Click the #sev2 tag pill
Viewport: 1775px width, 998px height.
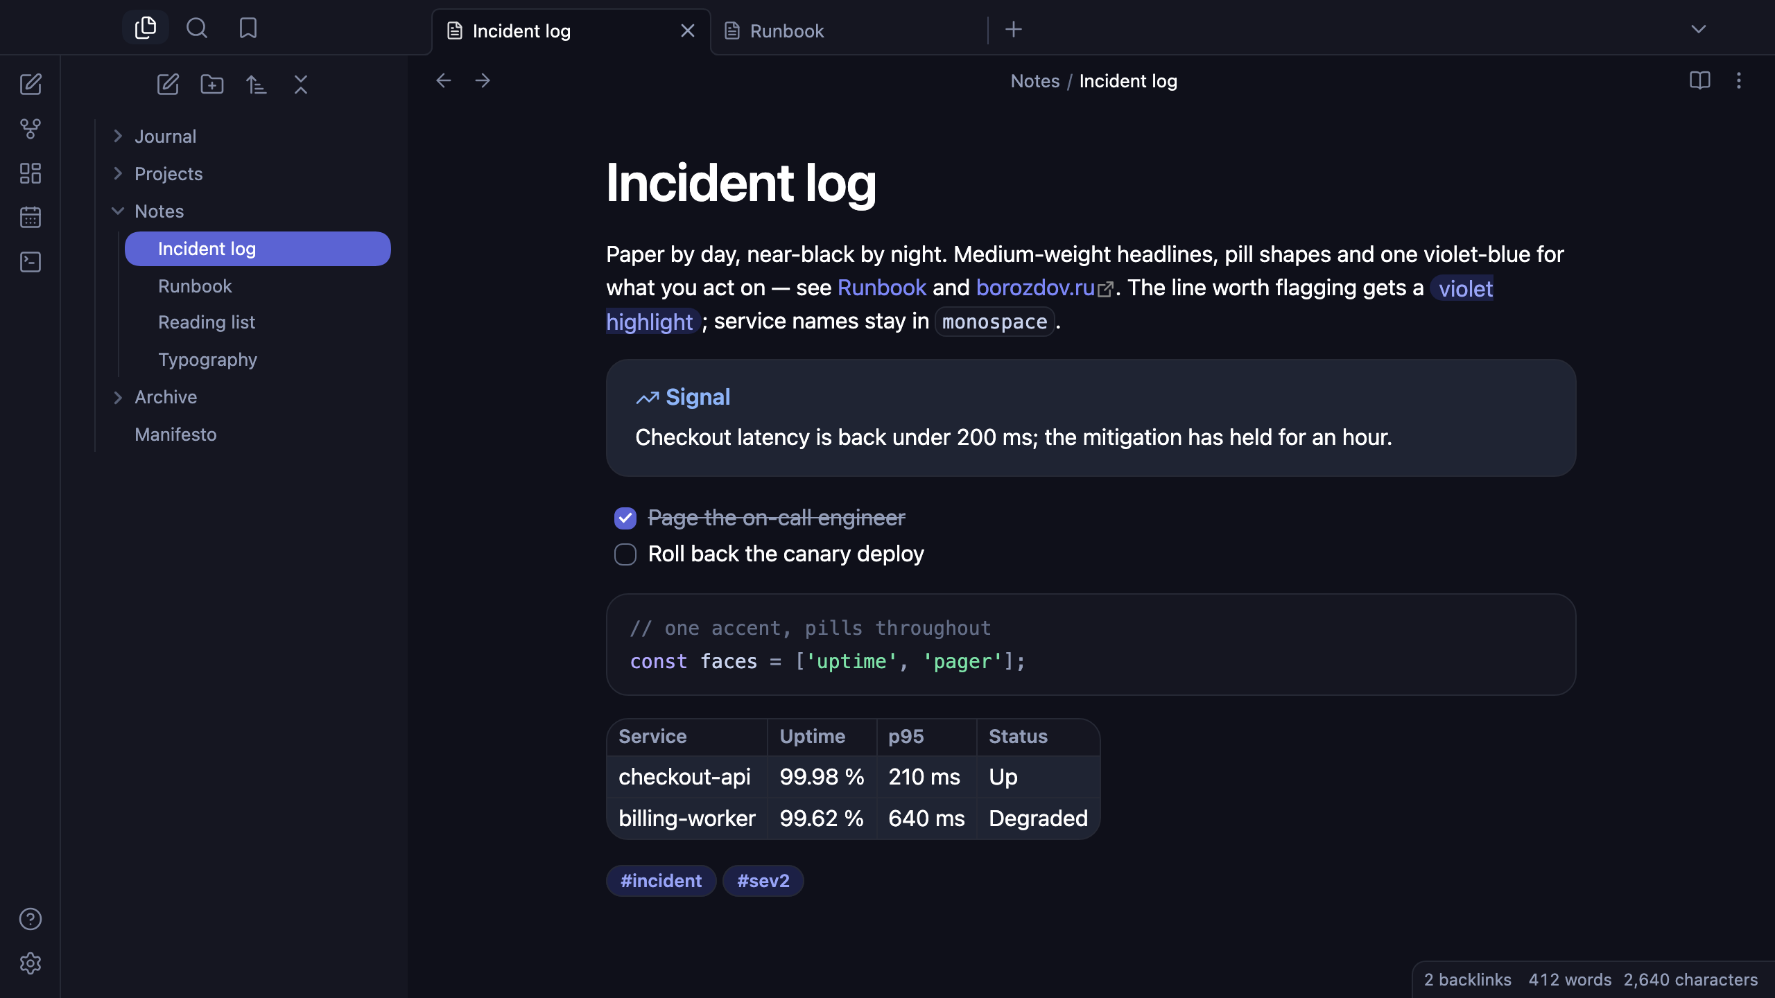[x=763, y=881]
